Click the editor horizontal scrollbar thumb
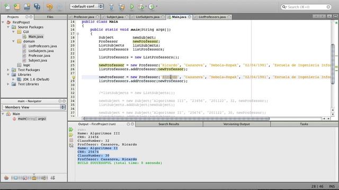 176,118
